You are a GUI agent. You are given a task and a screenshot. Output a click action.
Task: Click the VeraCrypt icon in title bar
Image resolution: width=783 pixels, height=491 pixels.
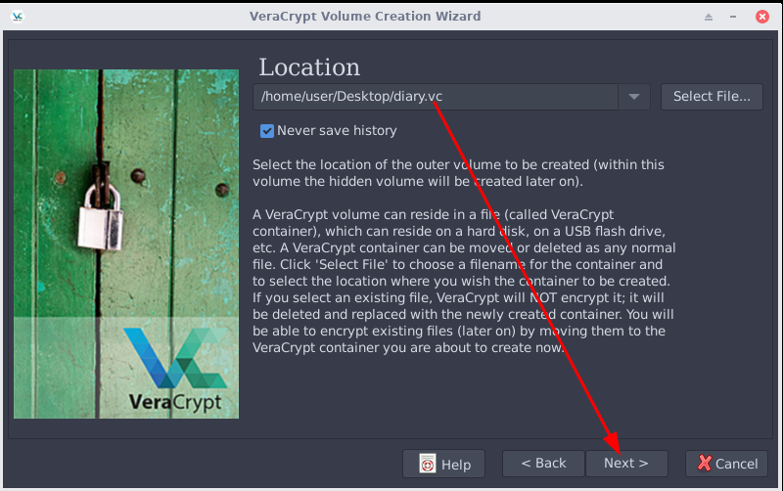point(18,17)
